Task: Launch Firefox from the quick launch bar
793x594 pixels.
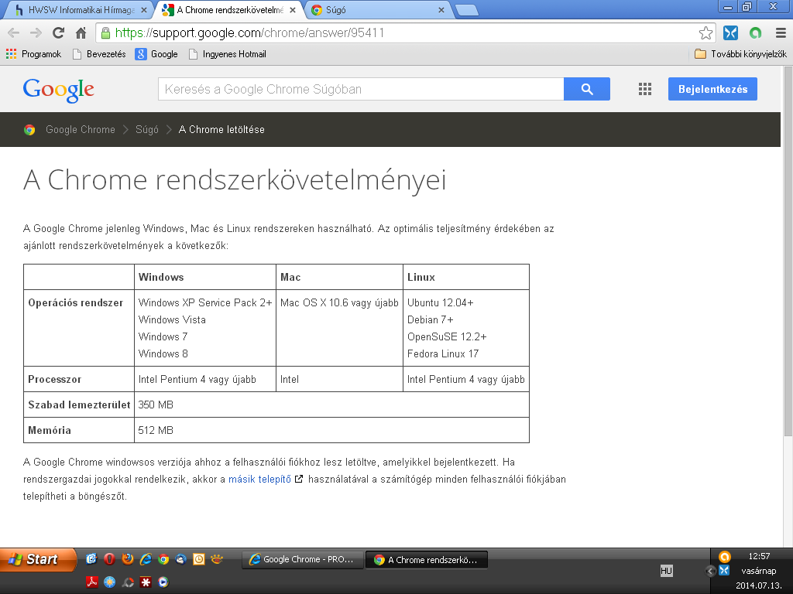Action: (128, 558)
